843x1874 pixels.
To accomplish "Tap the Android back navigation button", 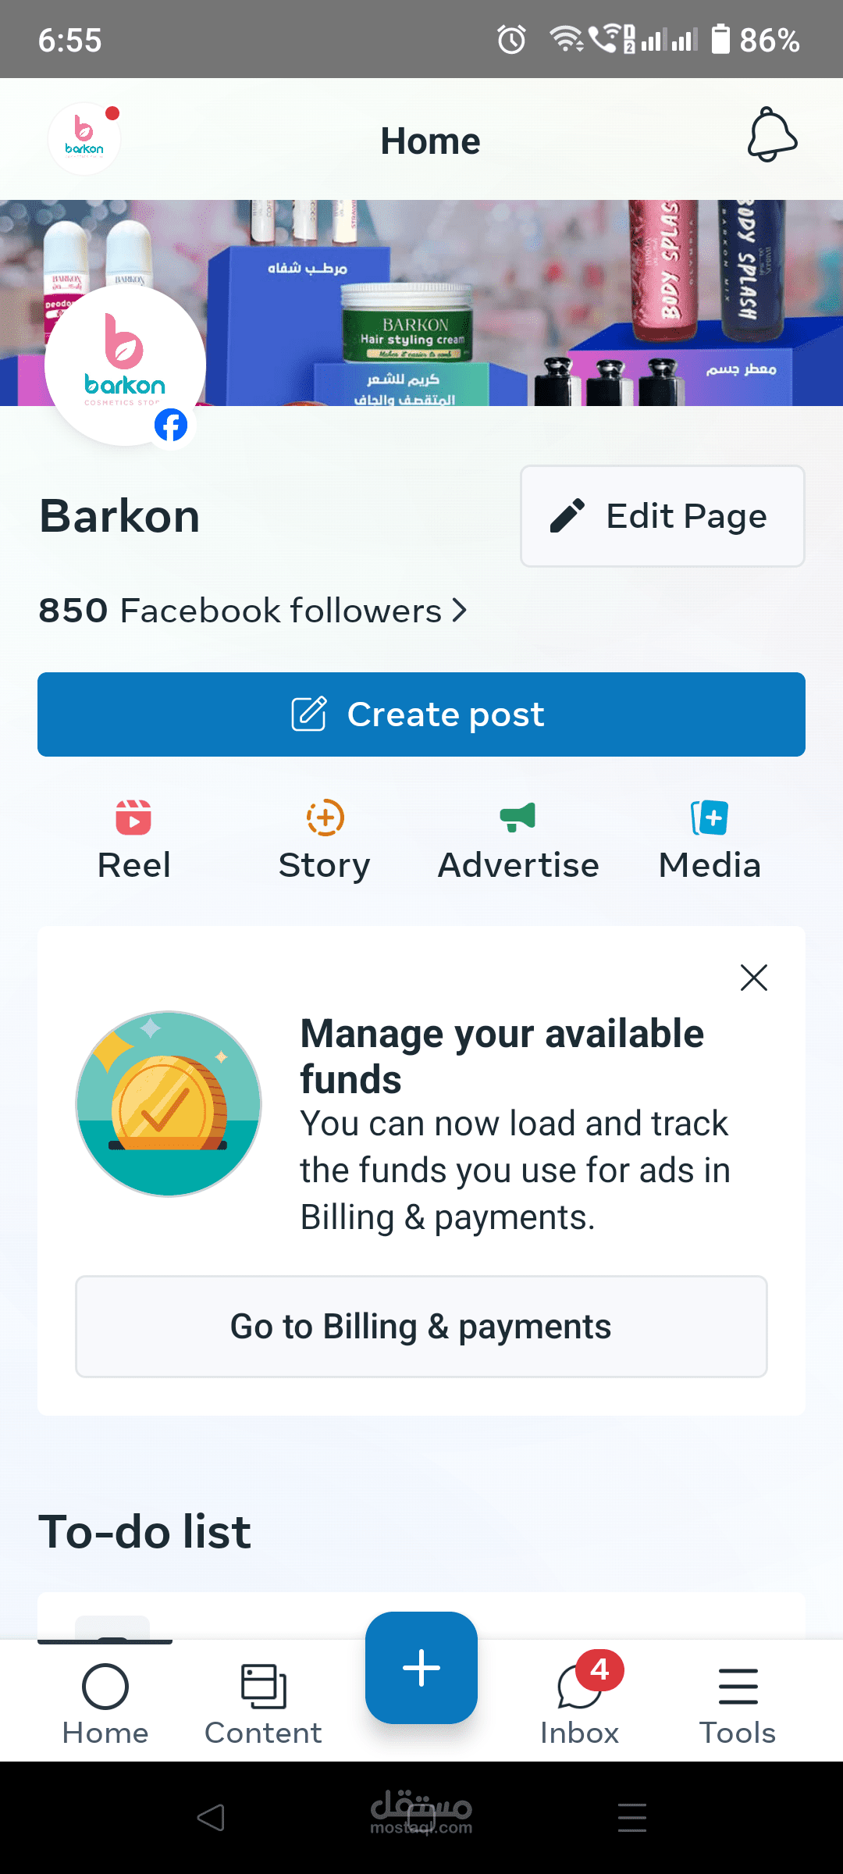I will [x=211, y=1818].
